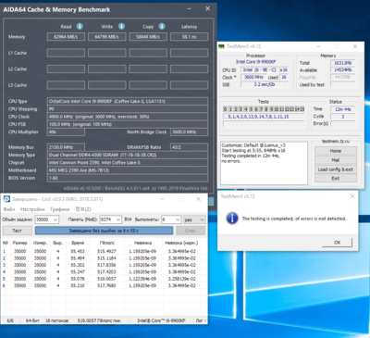The width and height of the screenshot is (370, 338).
Task: Open the units dropdown showing раз
Action: pos(194,219)
